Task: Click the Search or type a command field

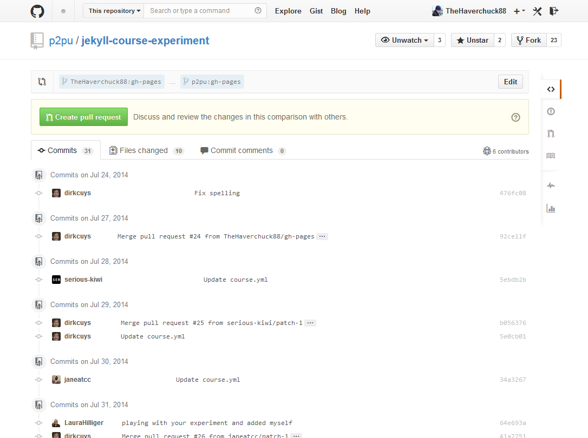Action: click(205, 11)
